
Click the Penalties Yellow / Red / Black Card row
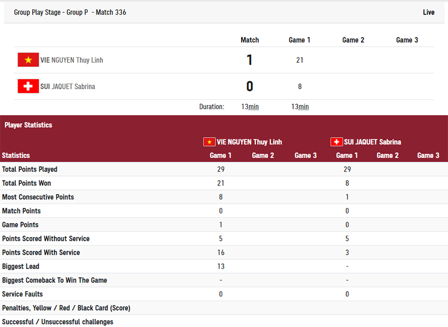(x=66, y=308)
